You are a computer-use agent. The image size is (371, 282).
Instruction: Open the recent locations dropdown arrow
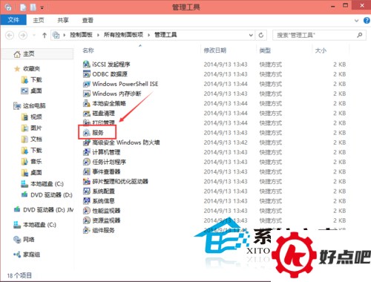coord(34,36)
